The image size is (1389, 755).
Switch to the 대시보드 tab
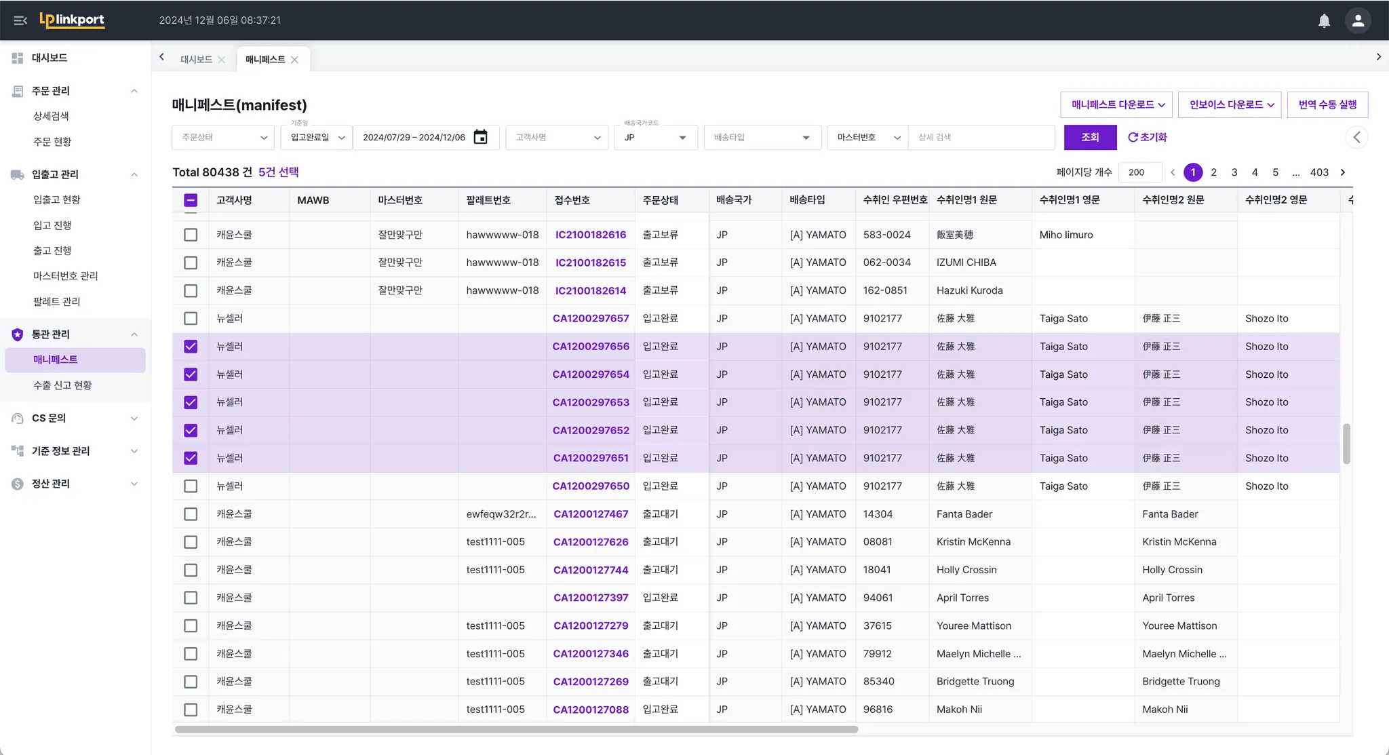[x=196, y=60]
